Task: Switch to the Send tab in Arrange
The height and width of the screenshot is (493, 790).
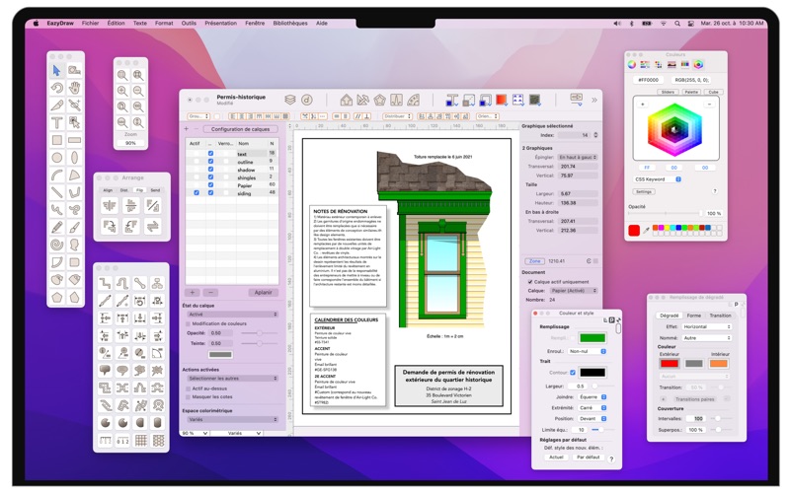Action: 155,190
